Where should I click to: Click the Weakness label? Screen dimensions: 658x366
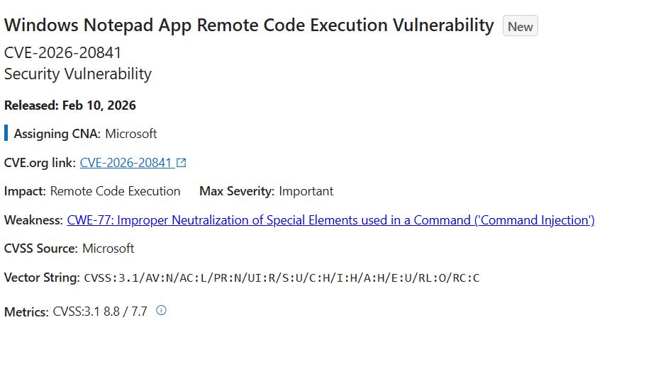[33, 220]
